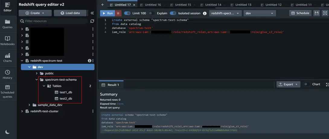Viewport: 329px width, 139px height.
Task: Open options menu for redshift-test-cluster
Action: (93, 111)
